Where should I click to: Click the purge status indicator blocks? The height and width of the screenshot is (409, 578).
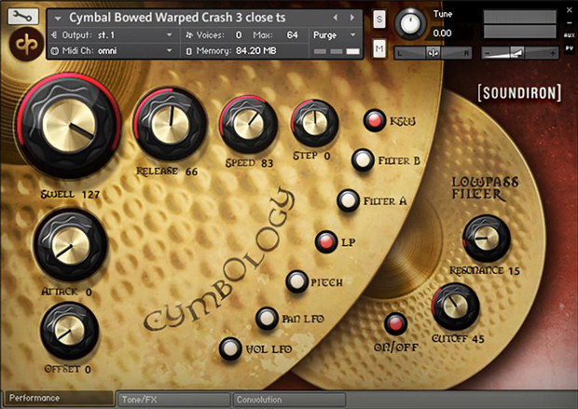(337, 51)
